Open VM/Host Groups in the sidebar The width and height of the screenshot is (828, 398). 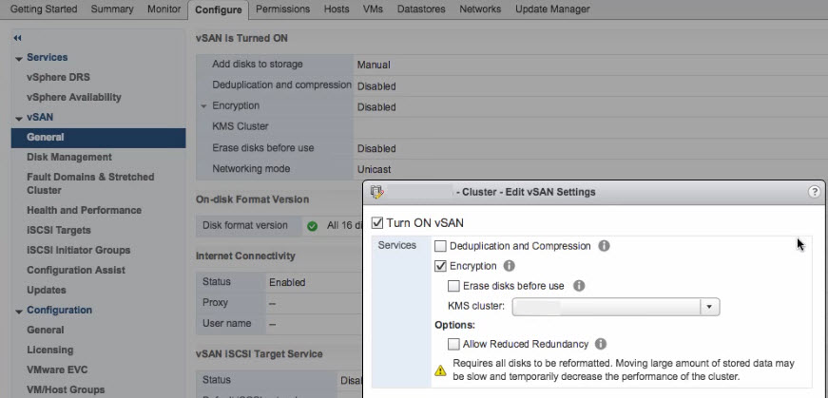point(66,390)
